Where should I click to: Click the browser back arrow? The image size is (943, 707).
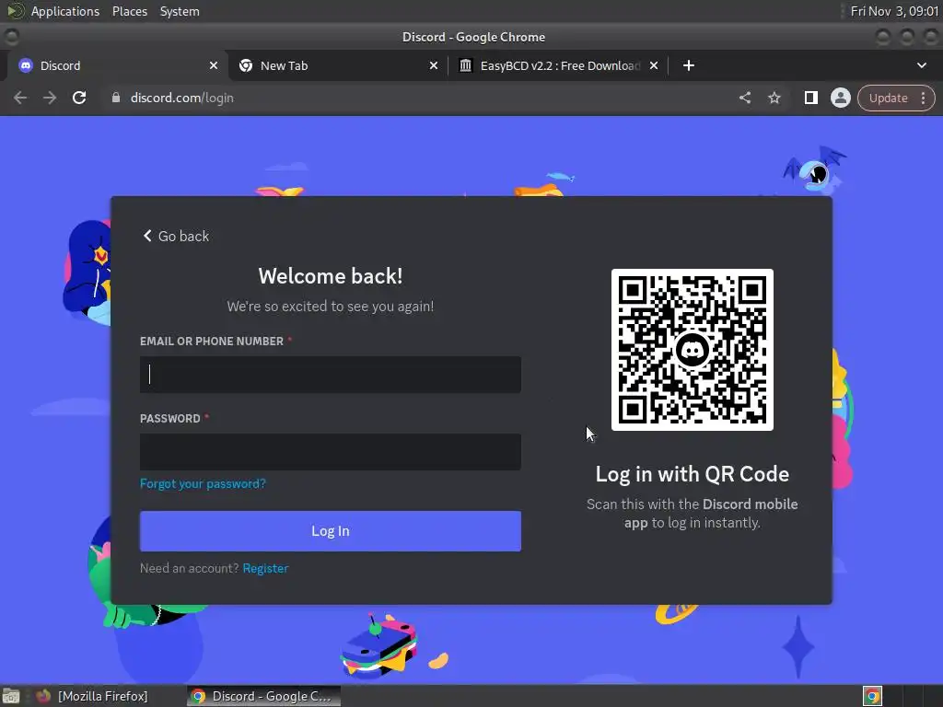[20, 98]
